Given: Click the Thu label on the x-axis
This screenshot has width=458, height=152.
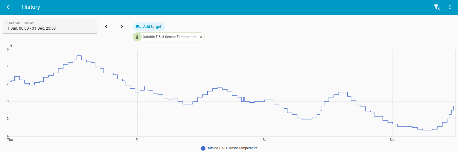Looking at the screenshot, I should [x=10, y=140].
